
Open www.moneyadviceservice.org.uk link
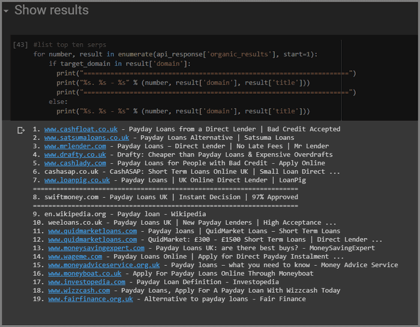click(104, 265)
